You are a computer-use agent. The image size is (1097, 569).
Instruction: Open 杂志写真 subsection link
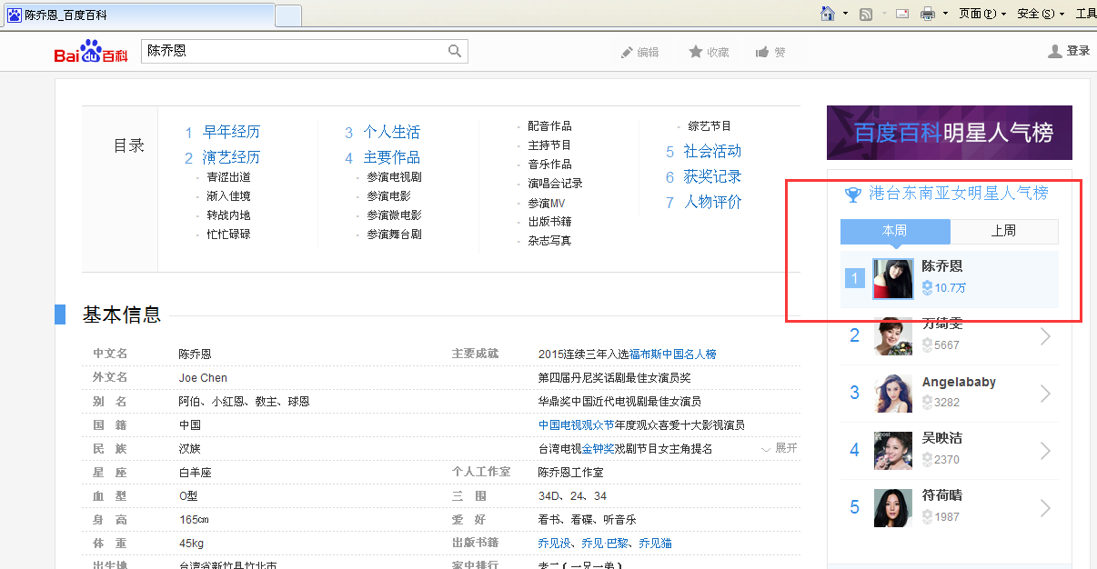(x=550, y=241)
